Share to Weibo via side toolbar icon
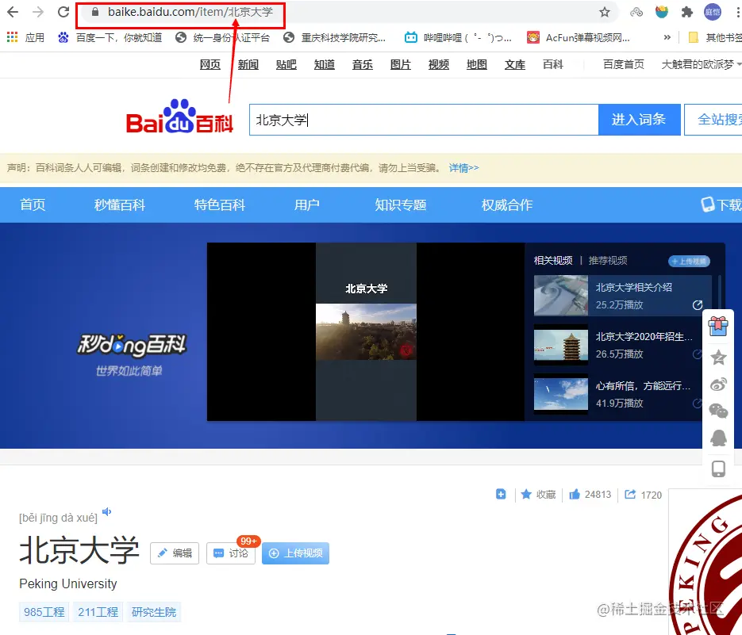 pyautogui.click(x=718, y=384)
